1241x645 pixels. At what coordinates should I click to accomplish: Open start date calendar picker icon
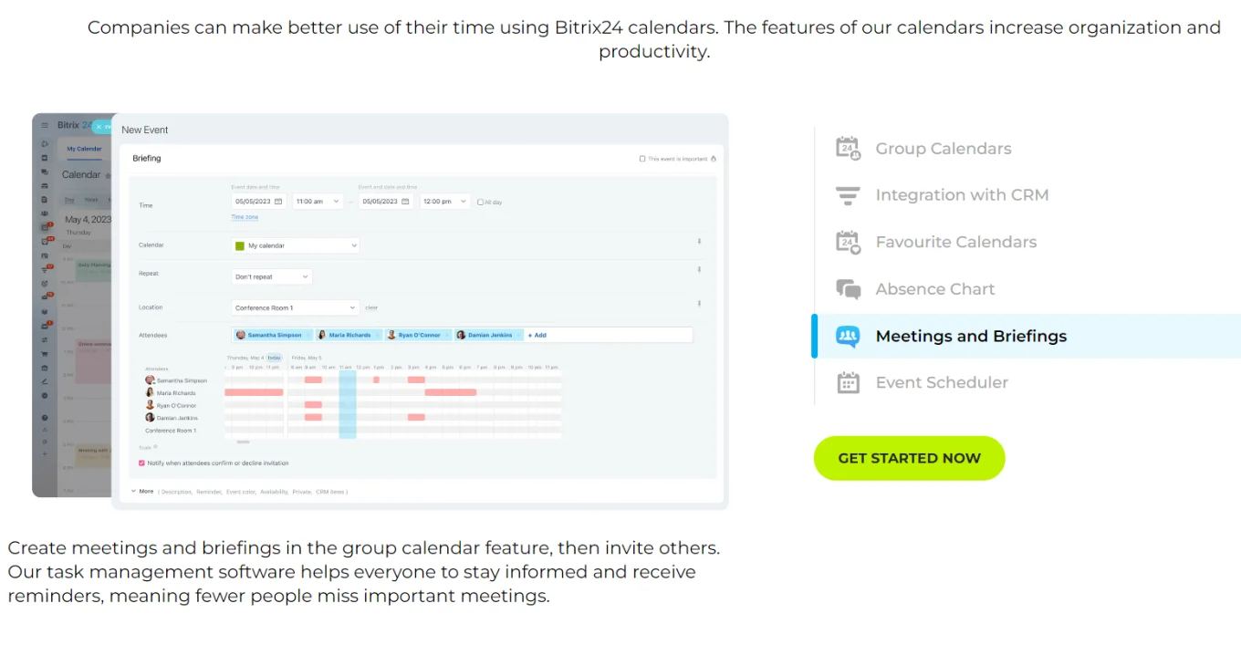278,202
